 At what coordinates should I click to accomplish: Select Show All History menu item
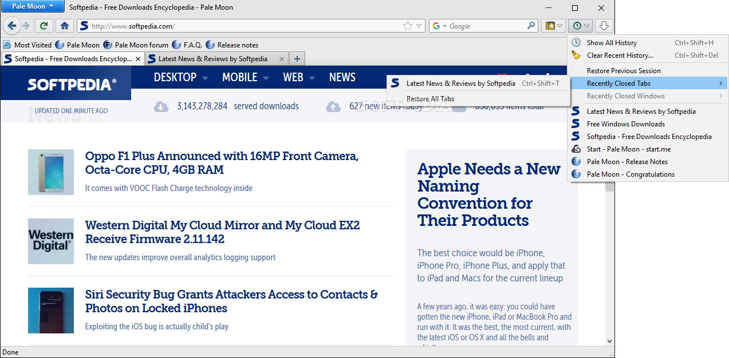tap(611, 43)
